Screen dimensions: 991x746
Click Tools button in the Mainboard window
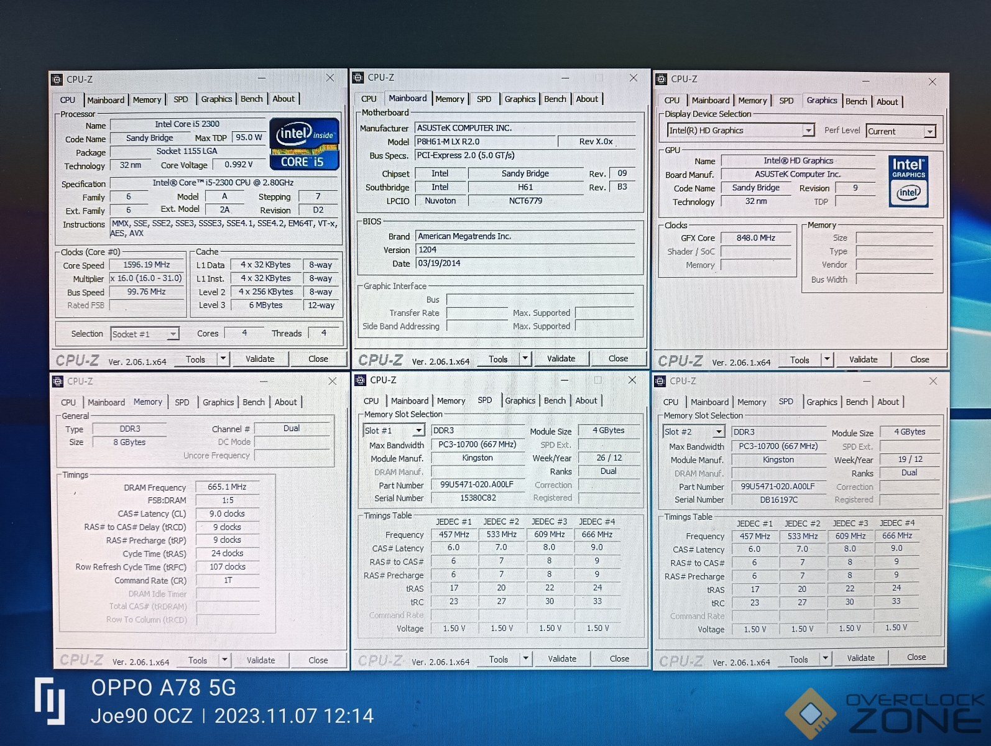(498, 359)
